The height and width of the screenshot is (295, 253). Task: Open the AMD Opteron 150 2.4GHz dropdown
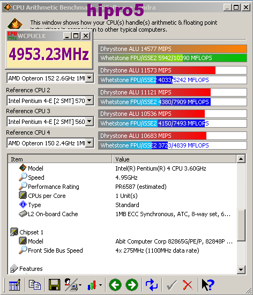tap(90, 143)
